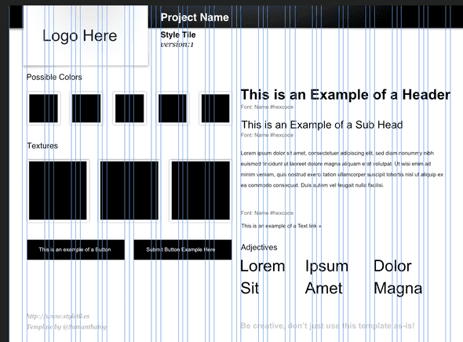Click the Adjectives heading
The width and height of the screenshot is (463, 342).
tap(259, 247)
